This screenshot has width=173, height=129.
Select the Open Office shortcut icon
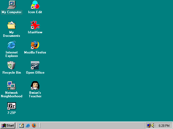(x=35, y=65)
